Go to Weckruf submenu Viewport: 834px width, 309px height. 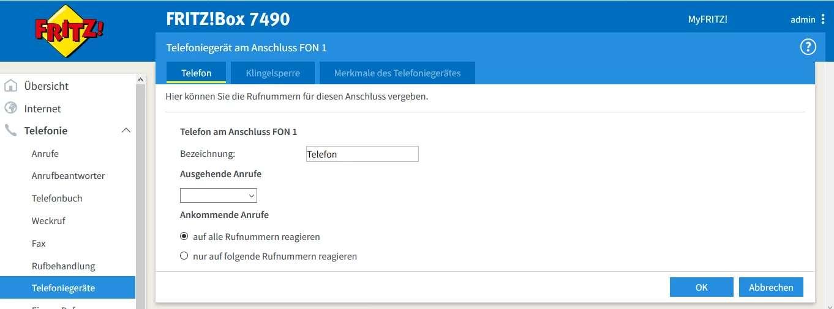48,221
